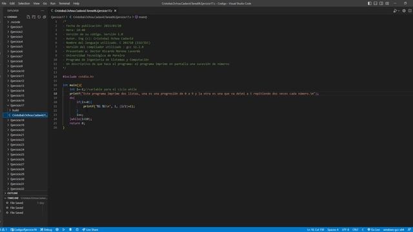Image resolution: width=413 pixels, height=232 pixels.
Task: Click UTF-8 encoding status item
Action: (345, 229)
